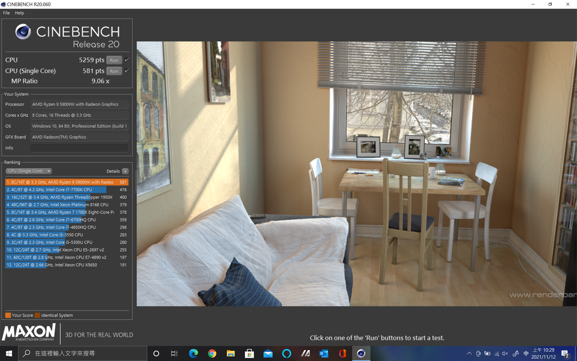
Task: Select the Intel Core i7-6700HQ ranking row
Action: (67, 220)
